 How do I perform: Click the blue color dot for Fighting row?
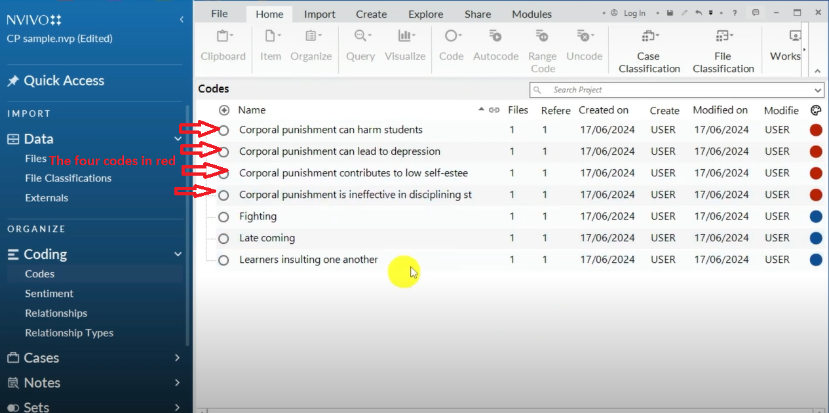(x=816, y=217)
